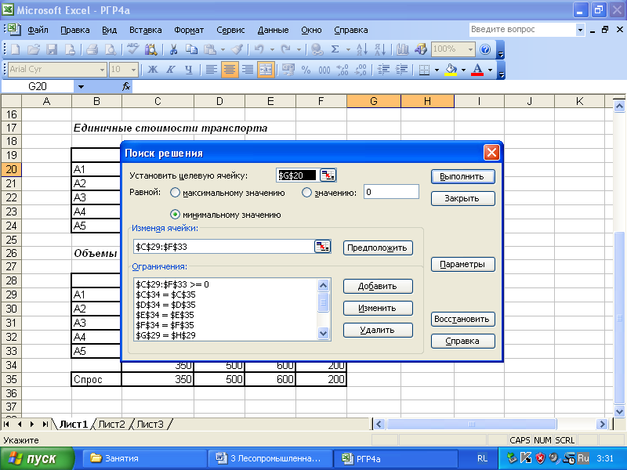Open the Данные menu
Viewport: 627px width, 470px height.
click(x=273, y=30)
